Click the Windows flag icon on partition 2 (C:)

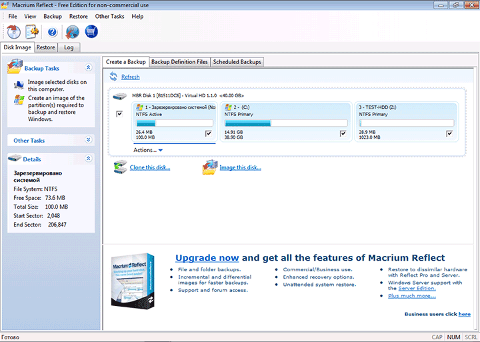click(228, 107)
